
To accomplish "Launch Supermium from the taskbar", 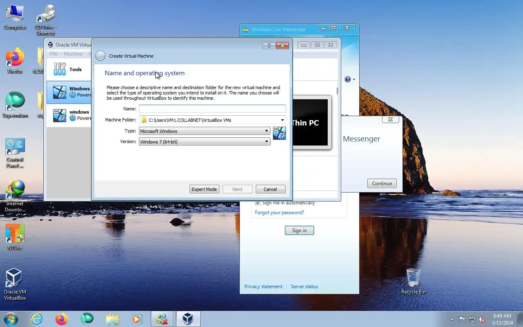I will tap(87, 319).
